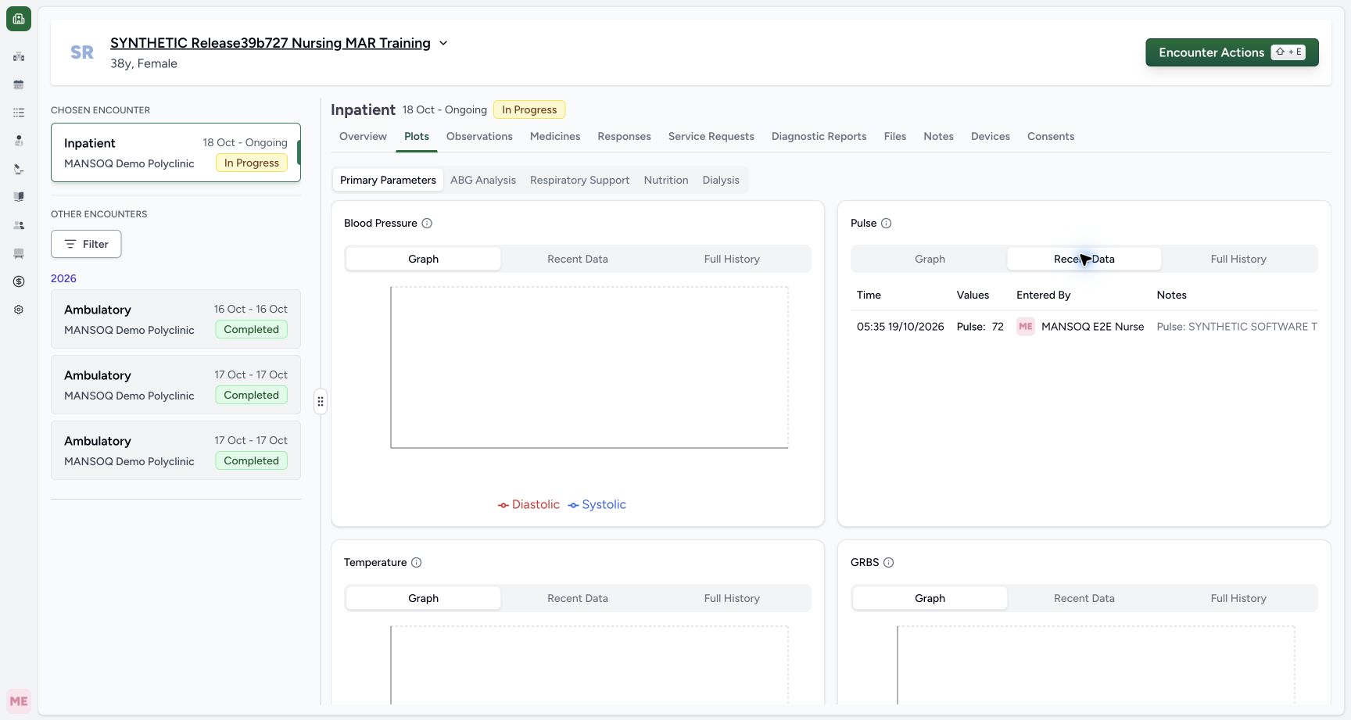Screen dimensions: 1351x720
Task: Expand the patient name dropdown chevron
Action: [x=443, y=43]
